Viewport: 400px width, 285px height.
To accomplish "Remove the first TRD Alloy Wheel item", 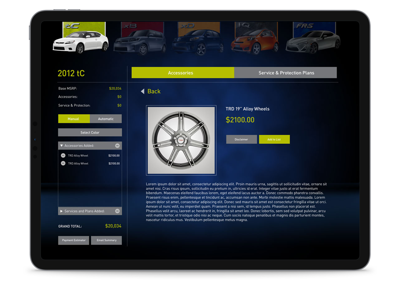I will click(63, 155).
